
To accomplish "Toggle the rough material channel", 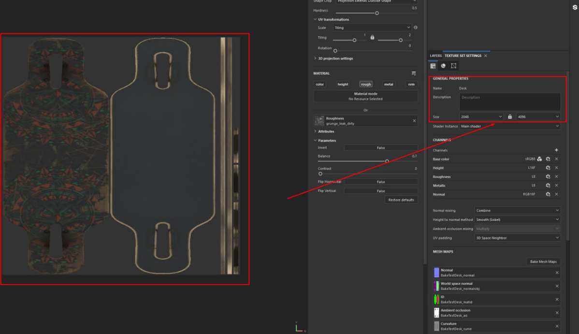I will [365, 84].
